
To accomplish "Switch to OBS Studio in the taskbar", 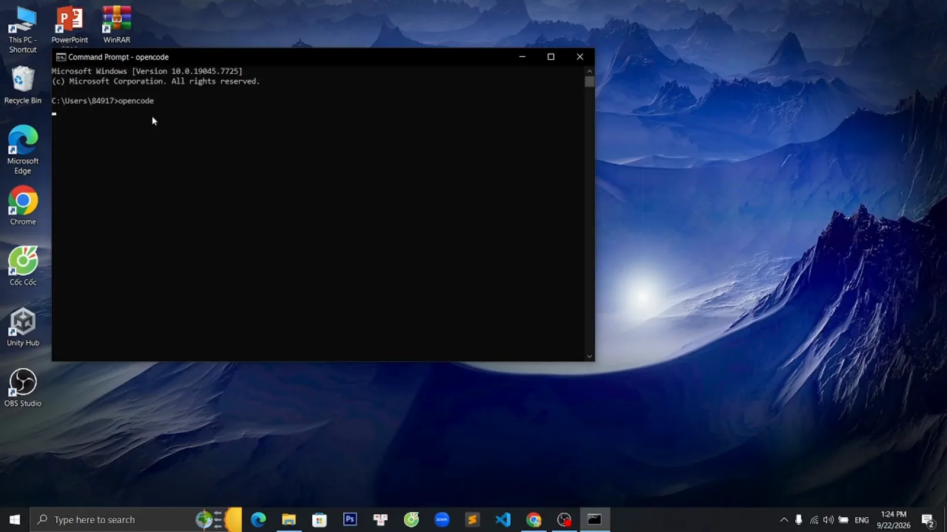I will coord(565,520).
